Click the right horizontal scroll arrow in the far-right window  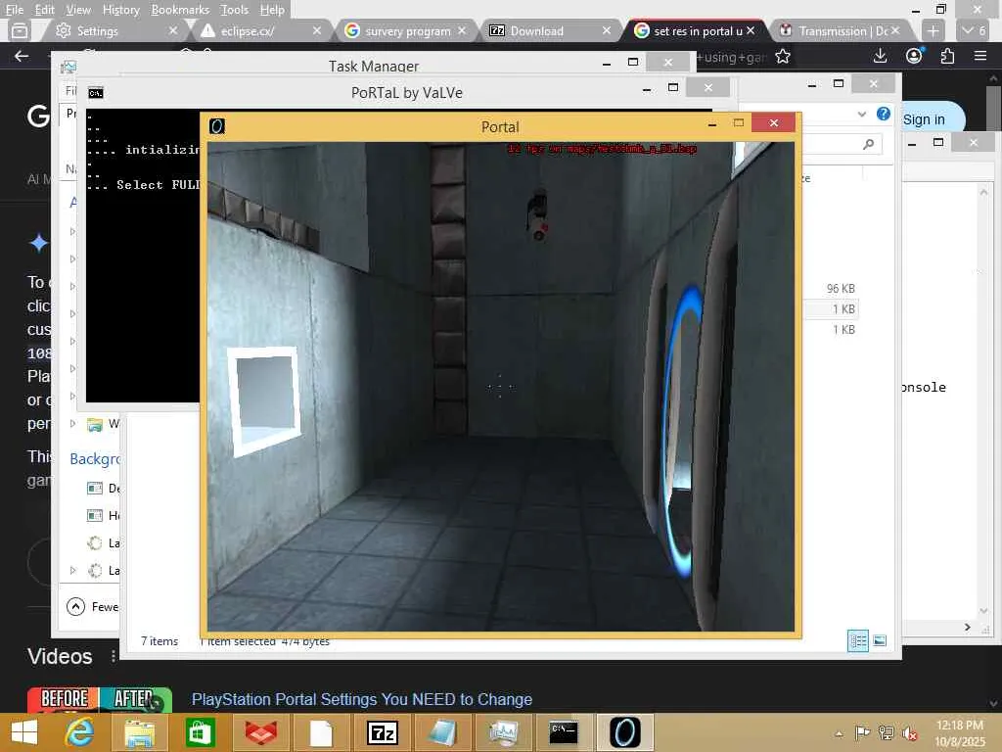tap(968, 628)
